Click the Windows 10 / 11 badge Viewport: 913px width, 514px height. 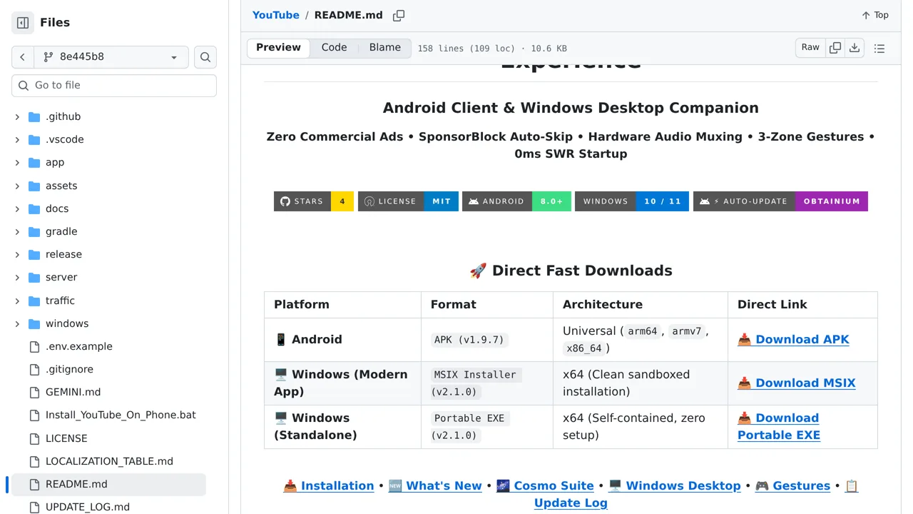coord(632,201)
